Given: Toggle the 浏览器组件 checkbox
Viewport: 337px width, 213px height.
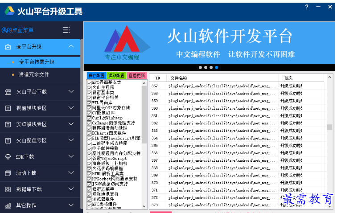Looking at the screenshot, I should point(90,199).
